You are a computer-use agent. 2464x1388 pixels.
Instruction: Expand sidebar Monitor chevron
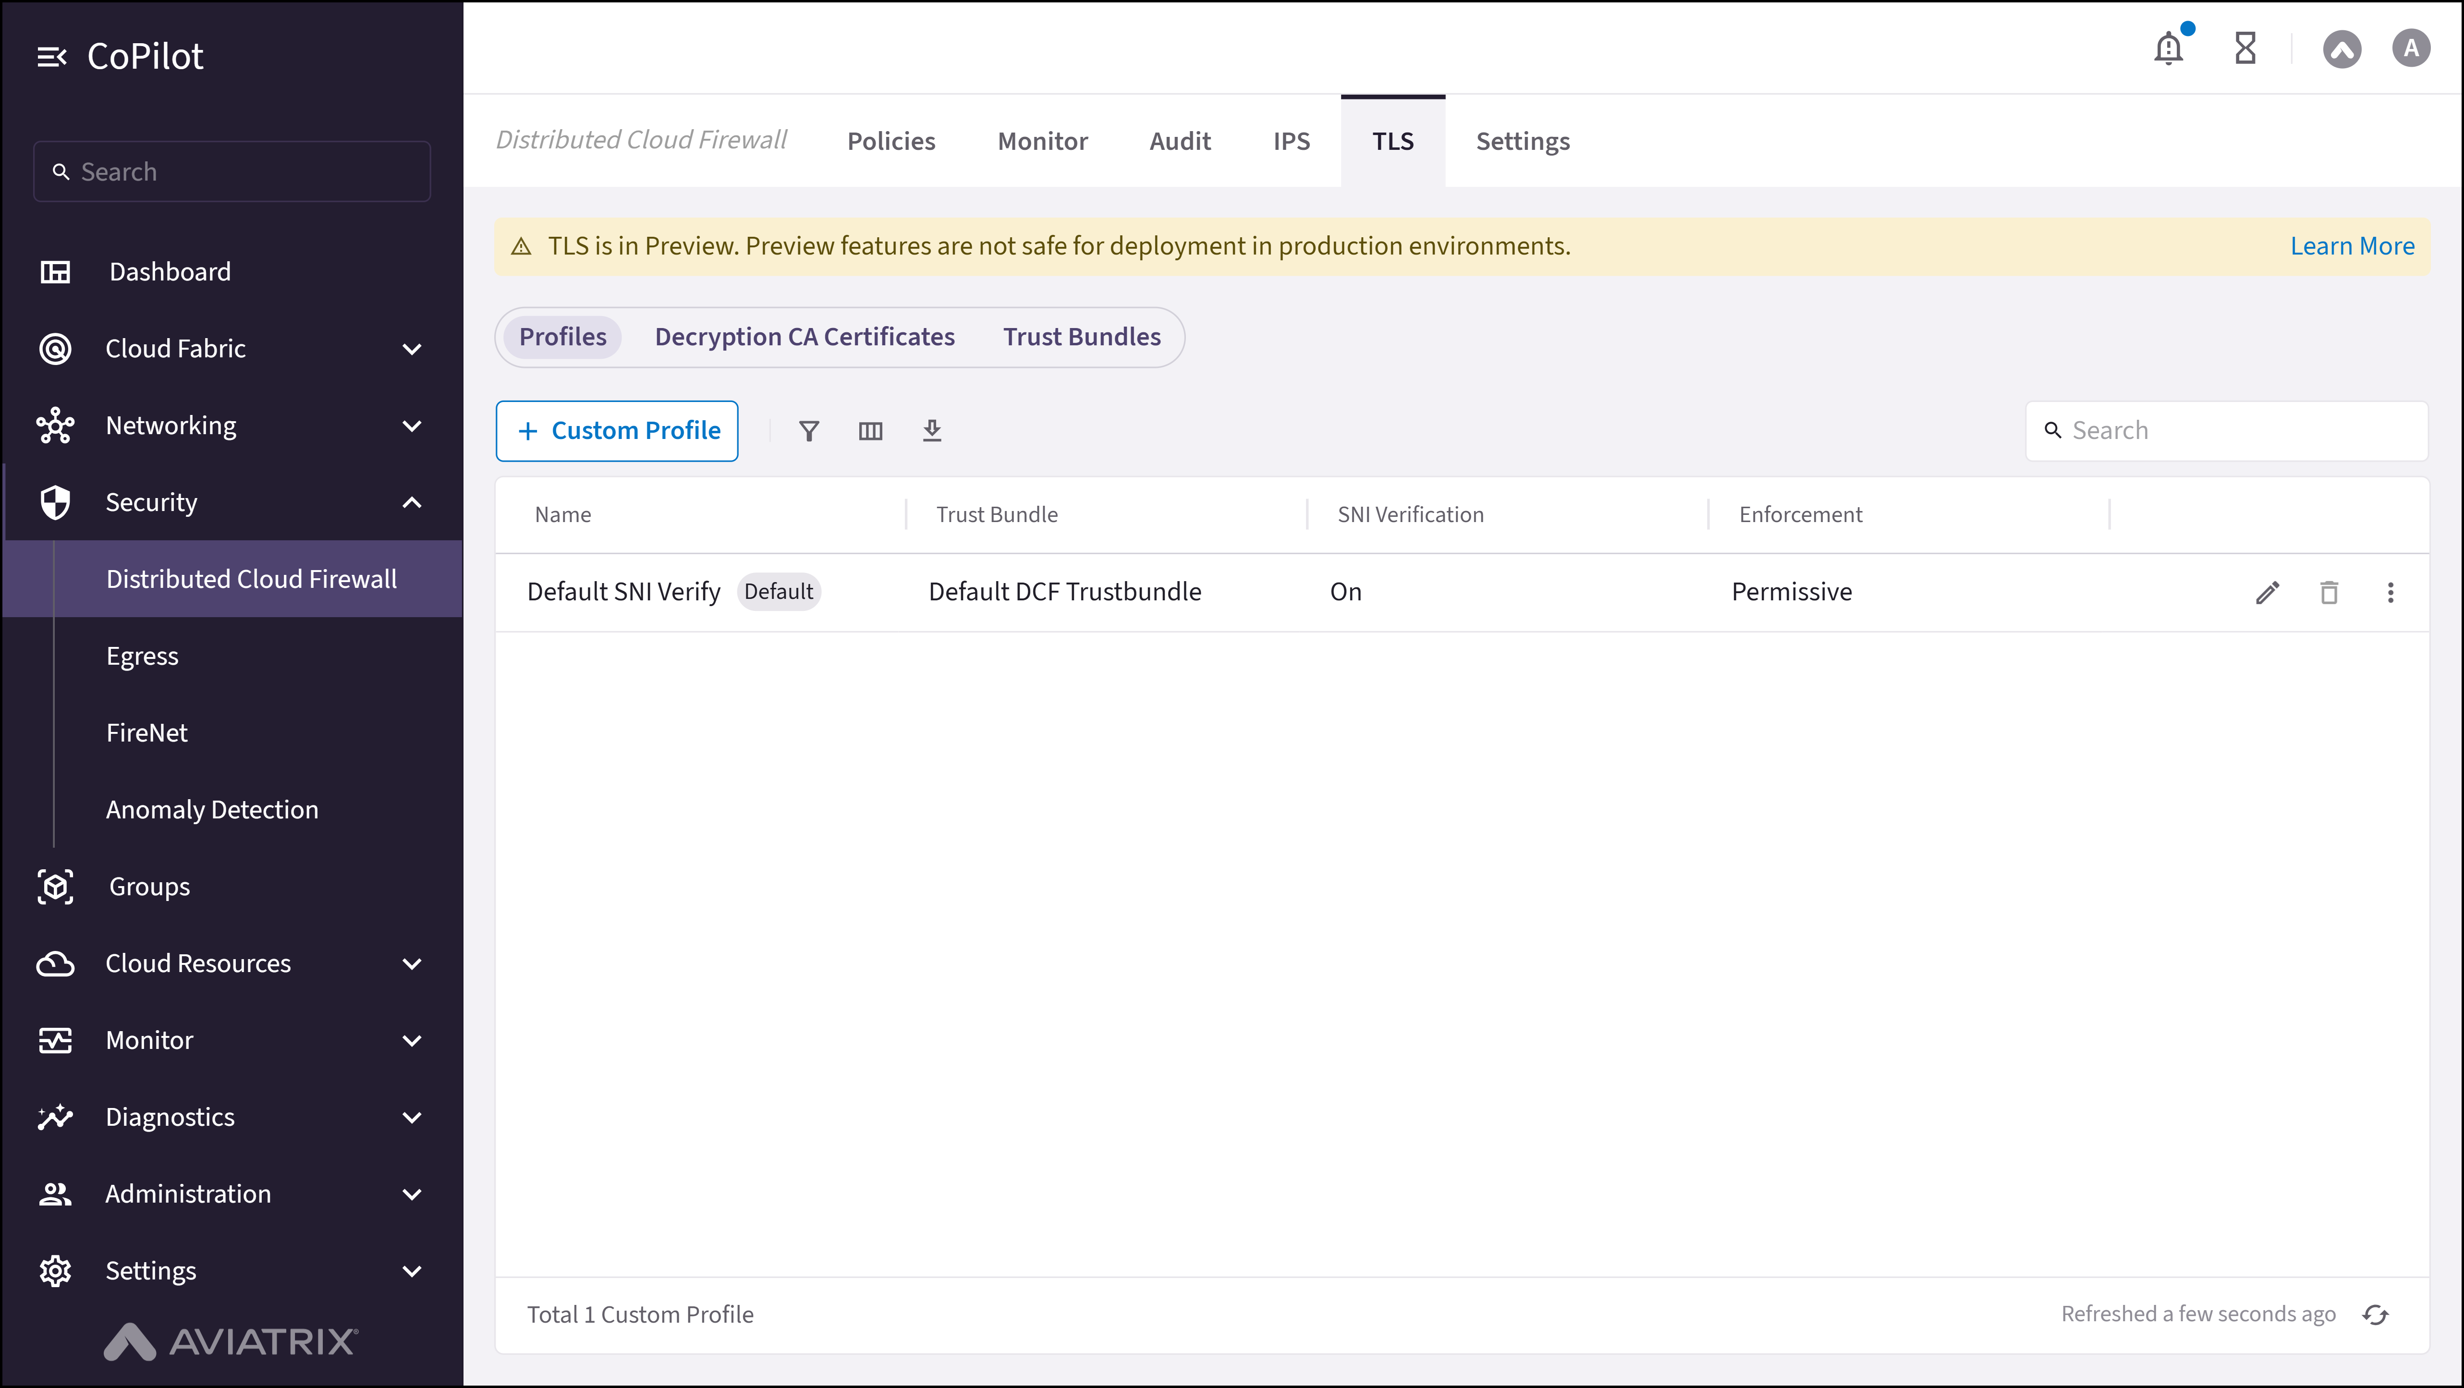tap(412, 1041)
